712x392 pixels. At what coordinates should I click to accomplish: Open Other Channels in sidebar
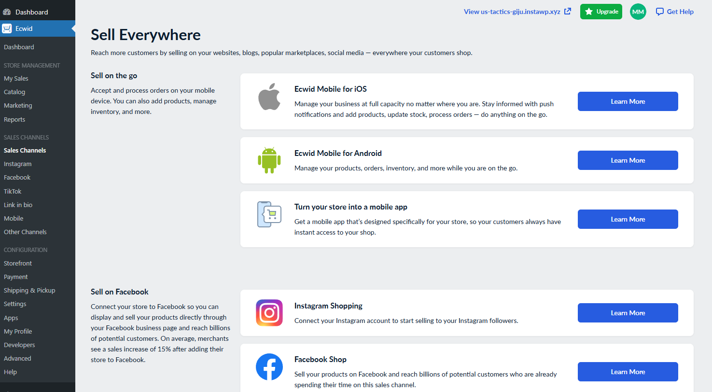click(x=25, y=232)
